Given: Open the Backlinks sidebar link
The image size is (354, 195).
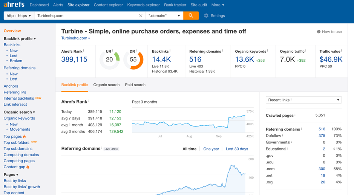Looking at the screenshot, I should click(x=12, y=45).
